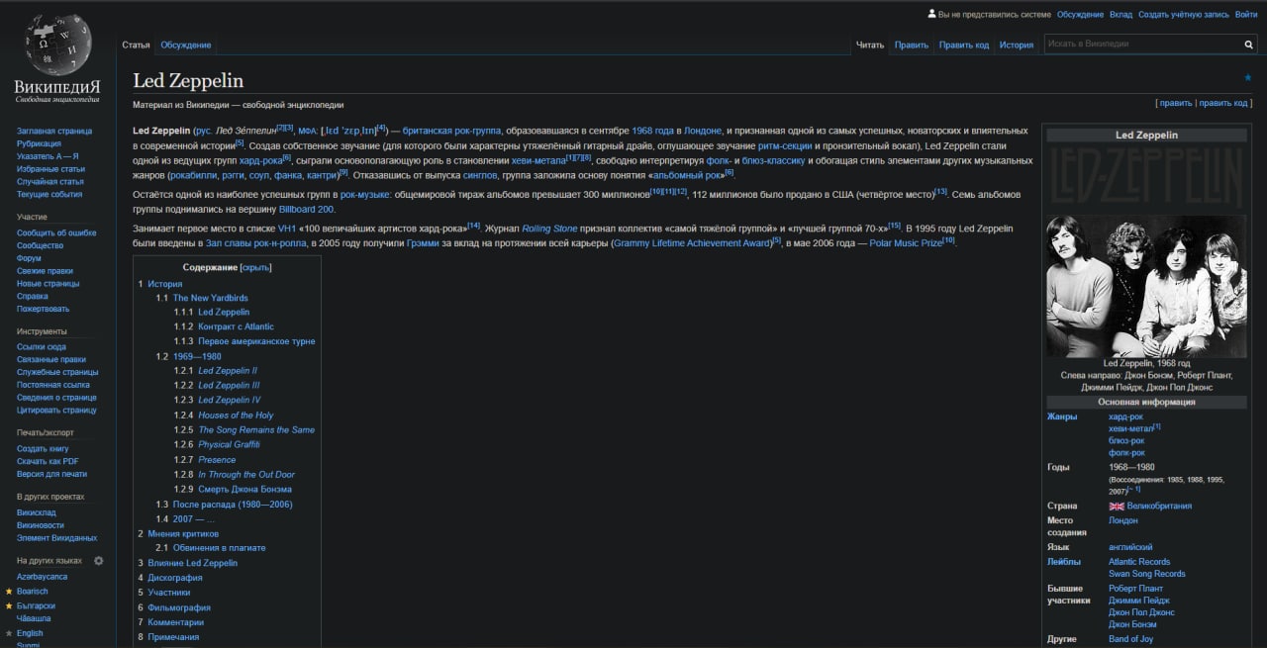Open the История tab

pos(1017,46)
